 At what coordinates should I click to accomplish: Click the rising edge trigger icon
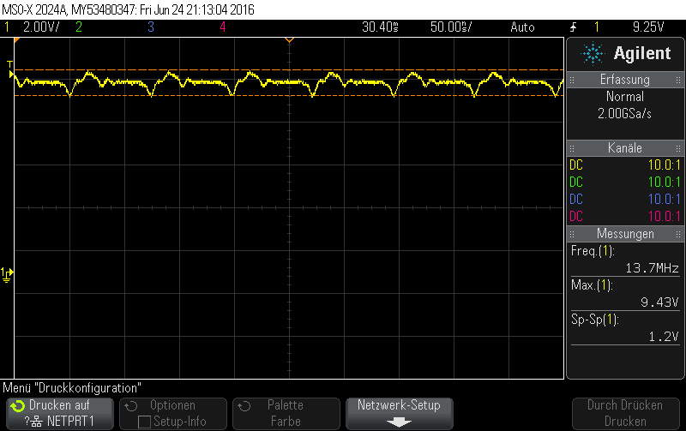573,27
